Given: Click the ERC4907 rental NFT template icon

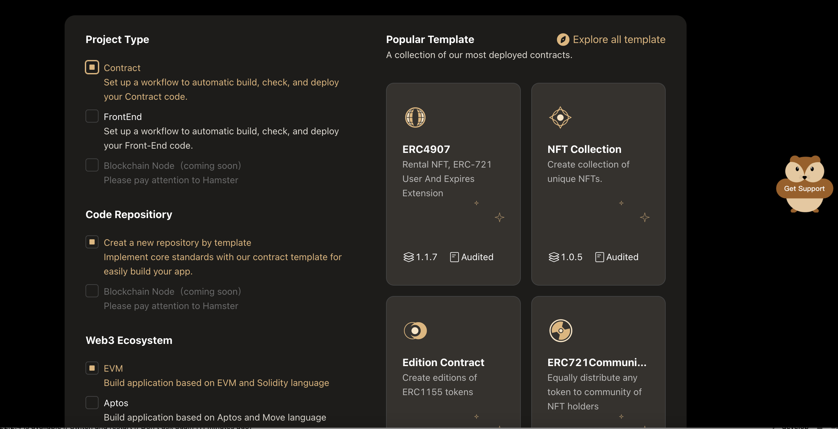Looking at the screenshot, I should click(x=415, y=117).
